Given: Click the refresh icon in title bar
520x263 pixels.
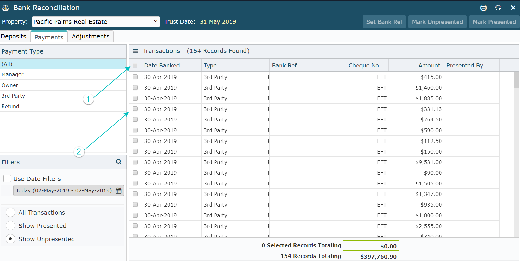Looking at the screenshot, I should (498, 8).
